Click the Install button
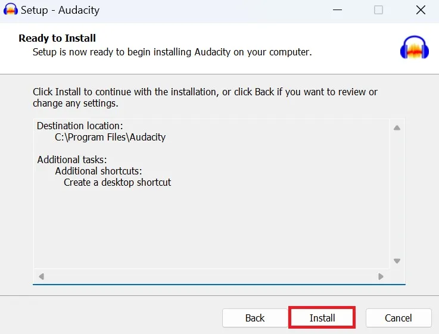439x334 pixels. [322, 318]
